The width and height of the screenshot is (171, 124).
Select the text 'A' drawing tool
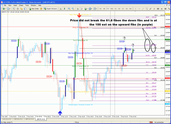click(x=154, y=9)
